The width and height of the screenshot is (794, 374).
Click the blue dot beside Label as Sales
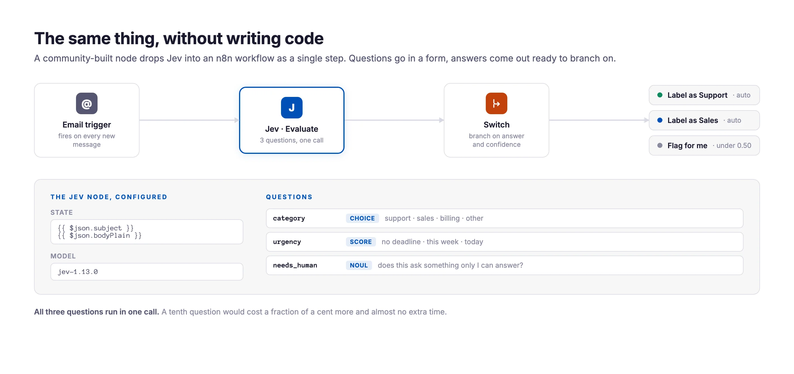coord(660,120)
